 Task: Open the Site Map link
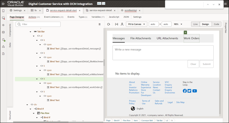[x=180, y=102]
